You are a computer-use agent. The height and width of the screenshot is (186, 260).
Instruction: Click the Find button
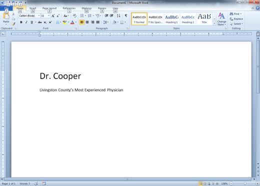pyautogui.click(x=234, y=14)
